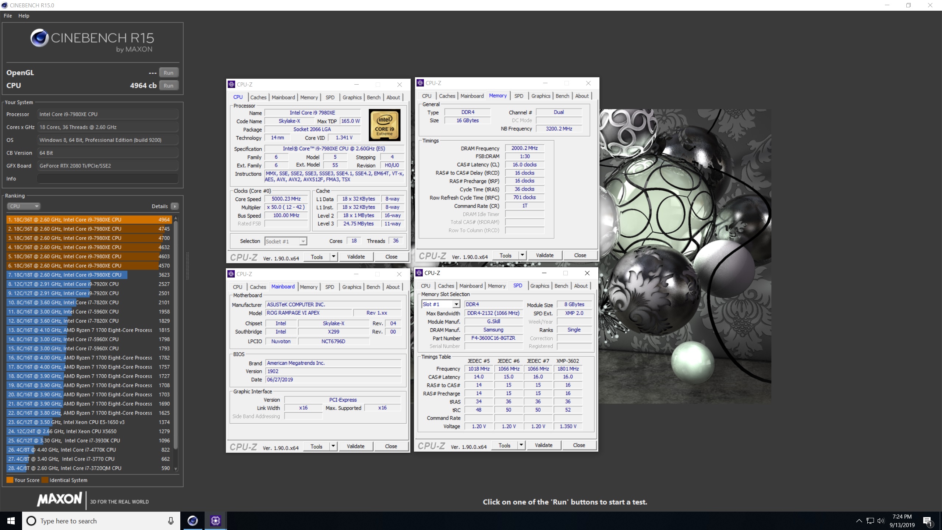942x530 pixels.
Task: Open the volume tray icon
Action: coord(881,521)
